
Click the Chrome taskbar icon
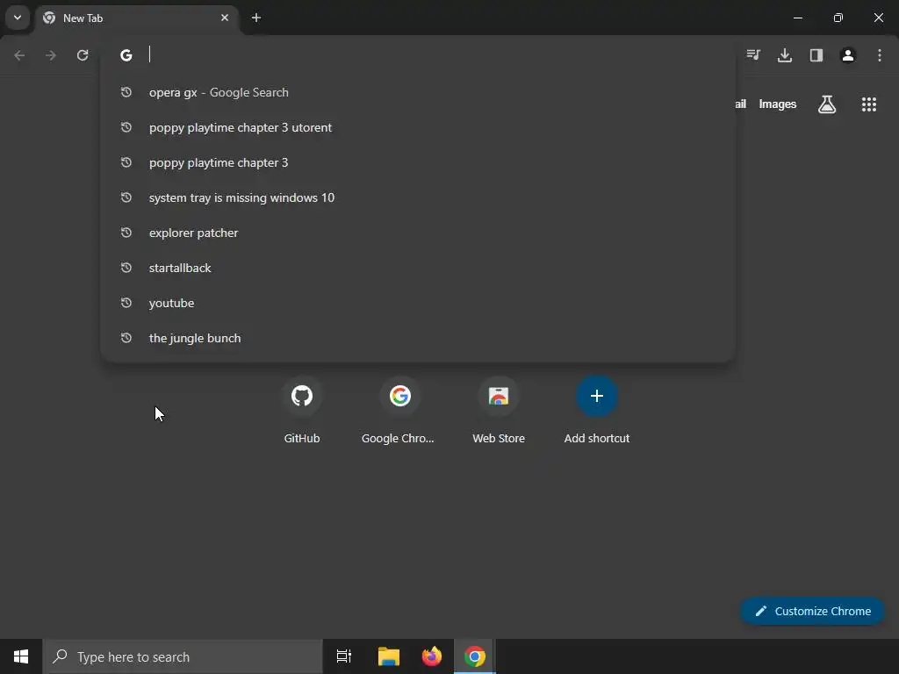[x=475, y=656]
